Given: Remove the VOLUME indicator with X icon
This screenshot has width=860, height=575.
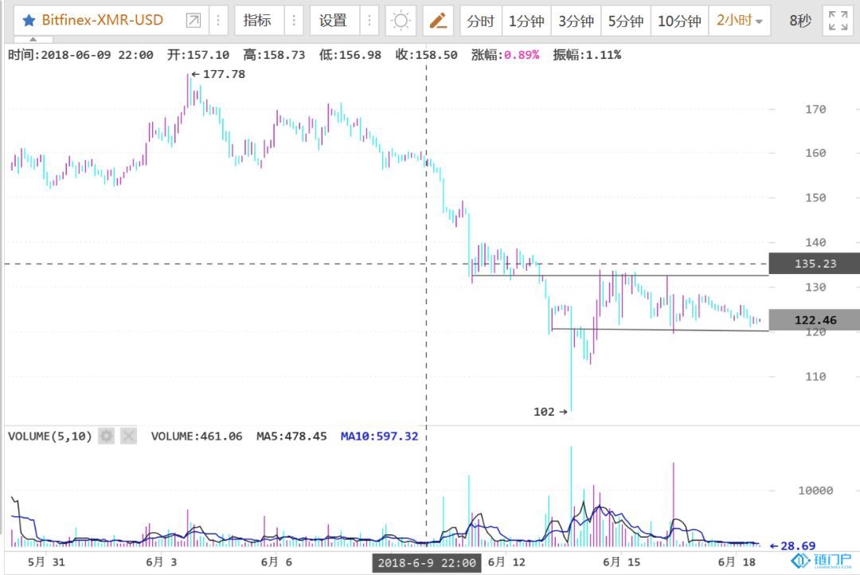Looking at the screenshot, I should click(128, 436).
